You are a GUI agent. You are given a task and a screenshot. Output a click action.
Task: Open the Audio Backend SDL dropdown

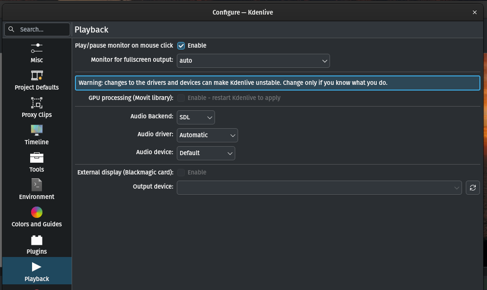196,117
